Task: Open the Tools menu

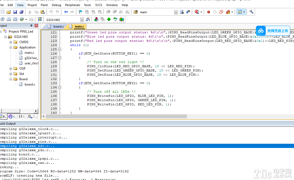Action: click(x=87, y=5)
